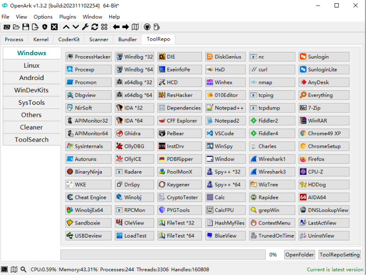Click the open folder toolbar icon
Screen dimensions: 366x275
point(16,27)
